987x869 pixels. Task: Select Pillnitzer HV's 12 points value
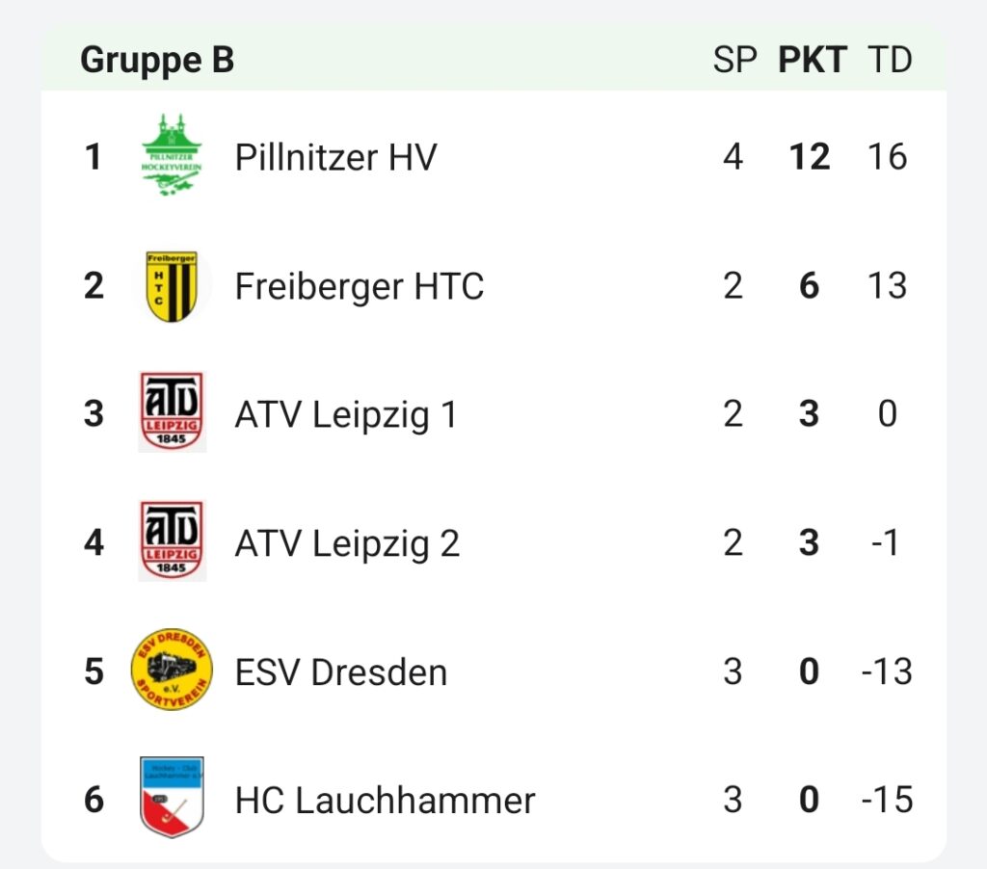[810, 157]
